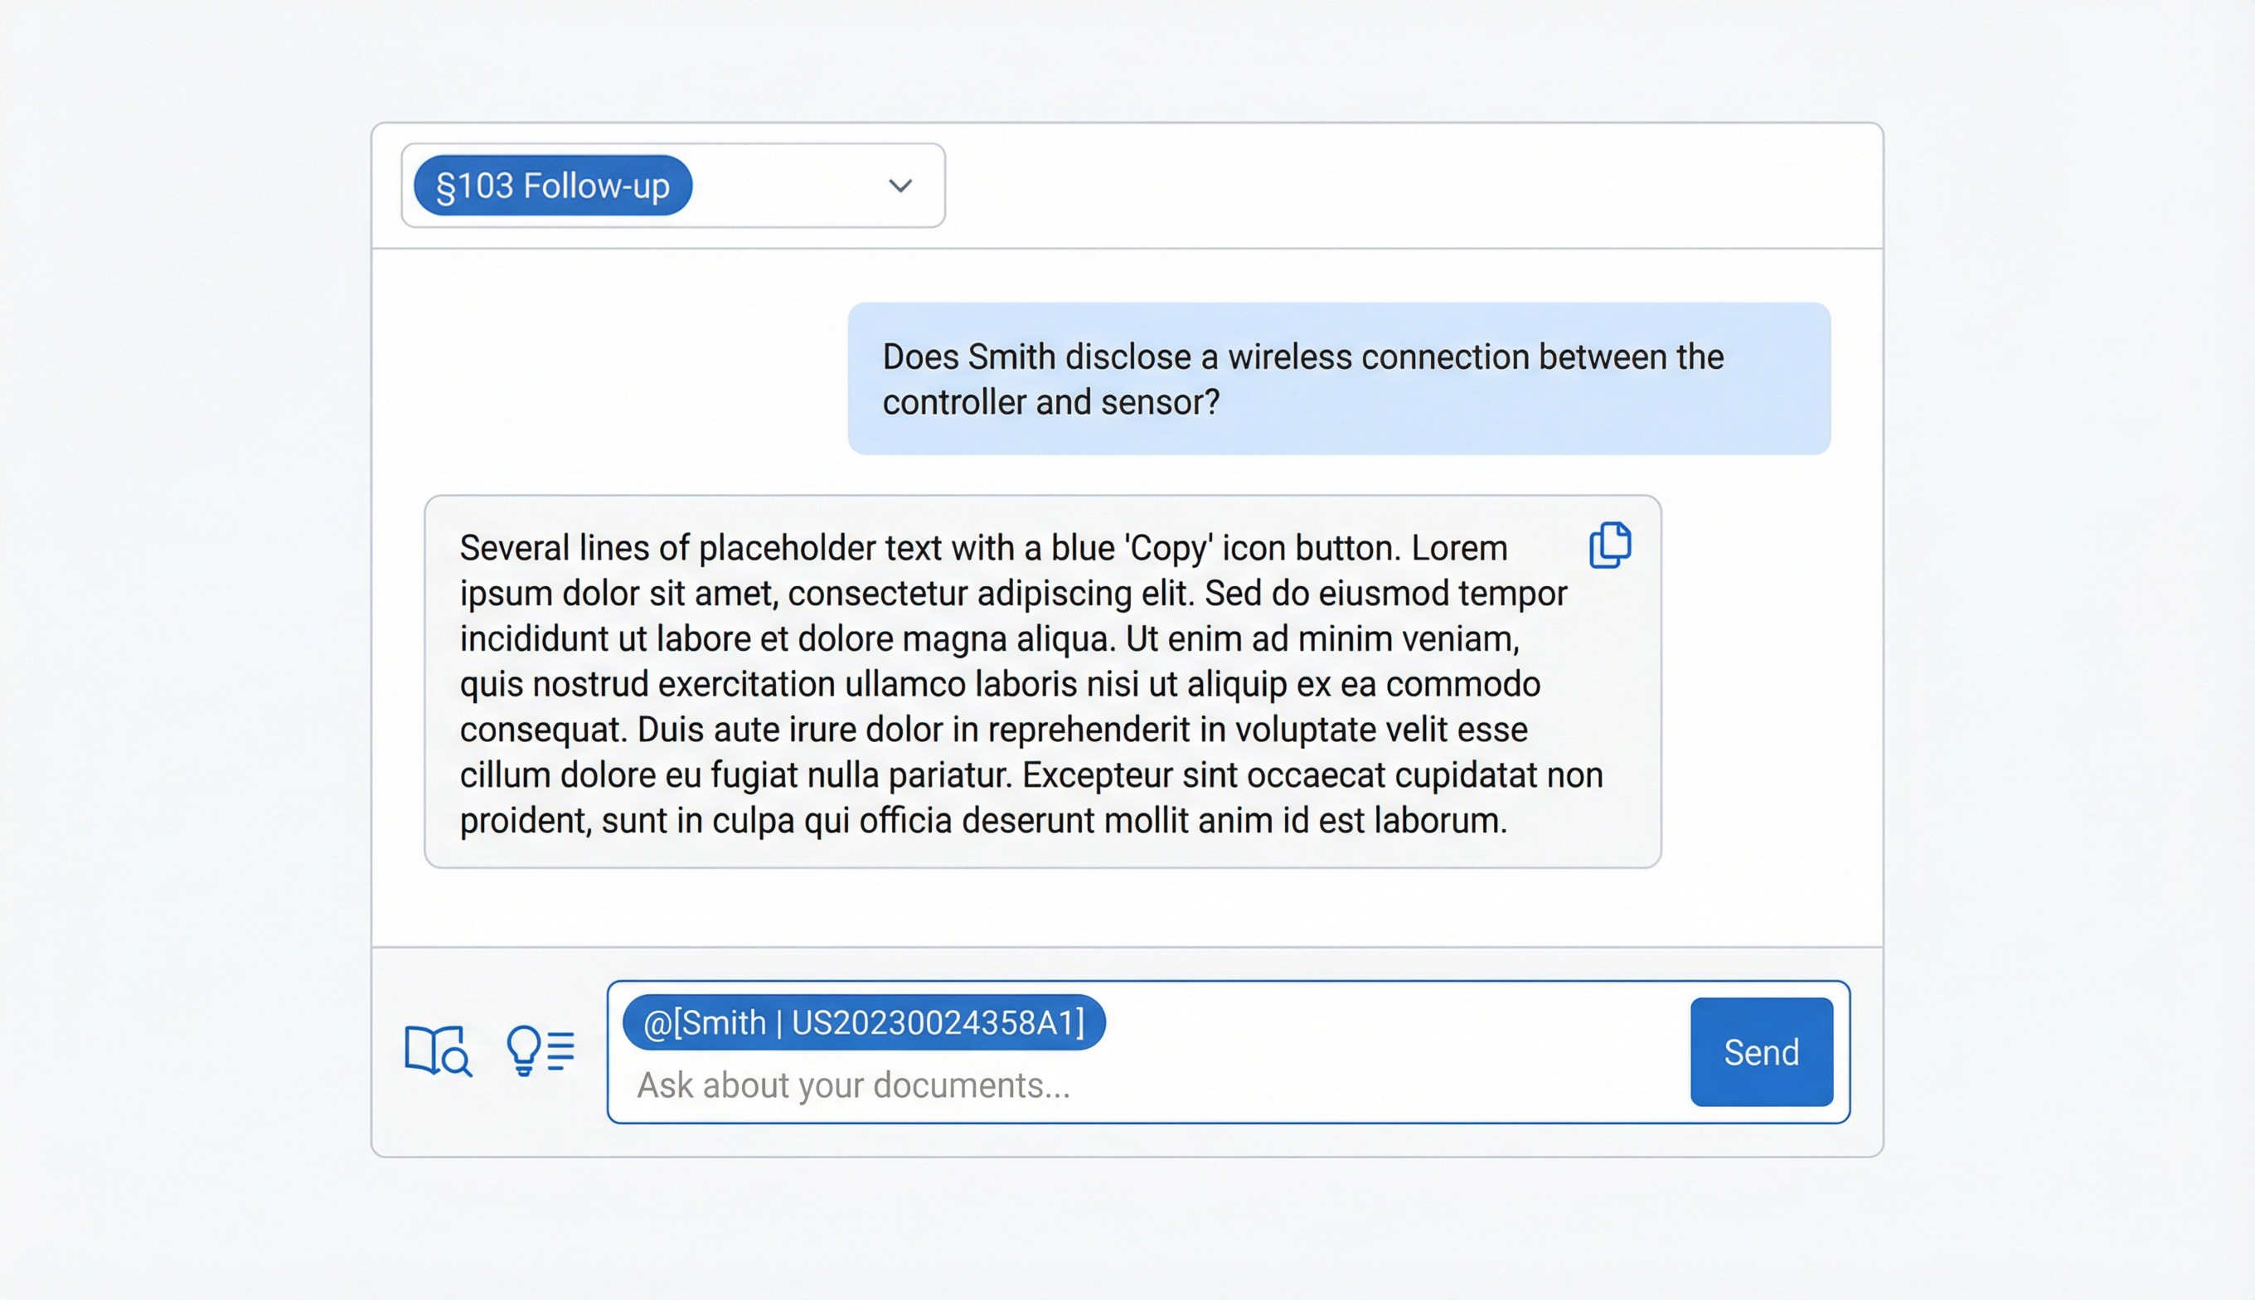Click the copy pages icon on the reply
The image size is (2255, 1300).
click(x=1609, y=546)
